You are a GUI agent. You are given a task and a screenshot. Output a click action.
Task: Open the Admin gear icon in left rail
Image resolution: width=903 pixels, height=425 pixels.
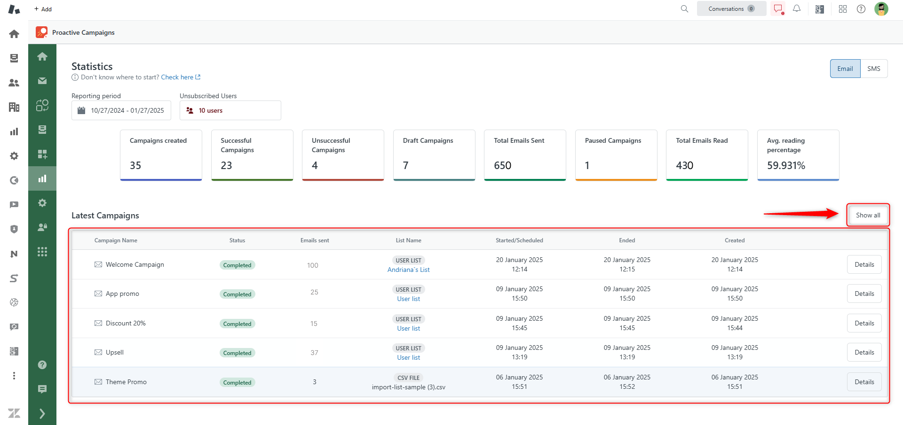pos(14,156)
